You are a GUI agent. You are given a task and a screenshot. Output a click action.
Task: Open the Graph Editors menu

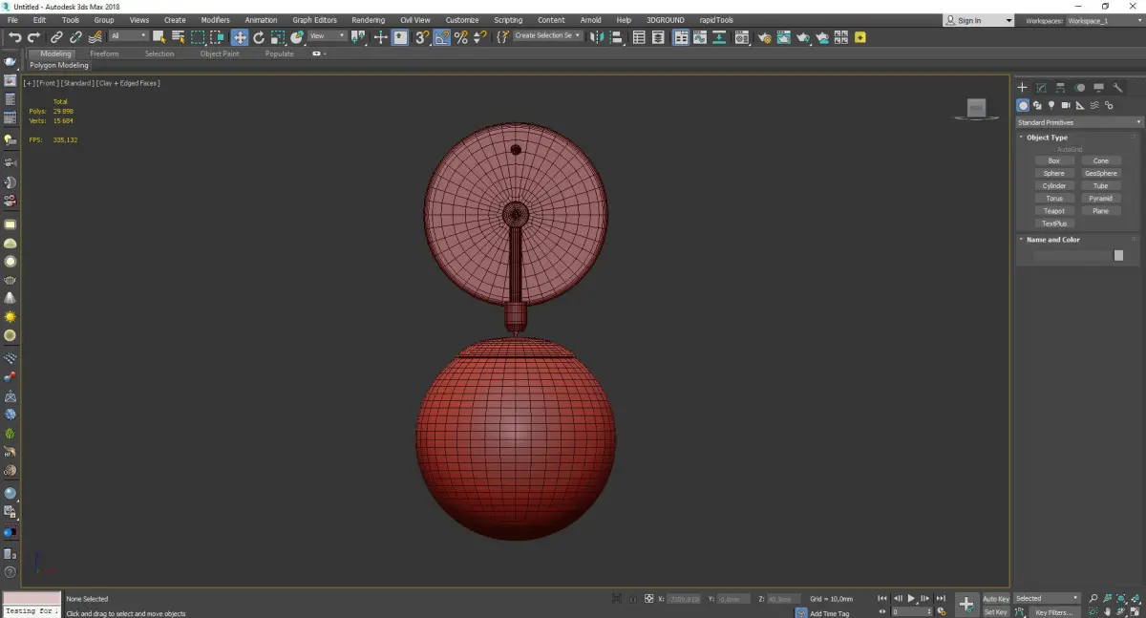pyautogui.click(x=314, y=20)
